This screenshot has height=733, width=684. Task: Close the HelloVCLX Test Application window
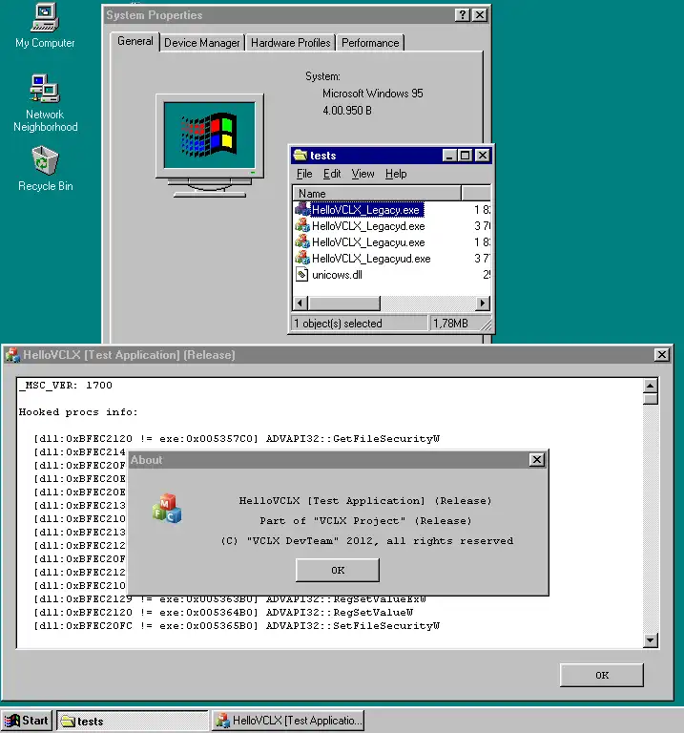click(661, 355)
